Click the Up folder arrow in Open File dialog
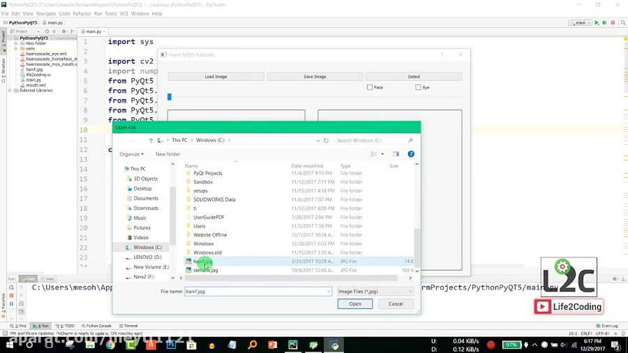 point(151,140)
